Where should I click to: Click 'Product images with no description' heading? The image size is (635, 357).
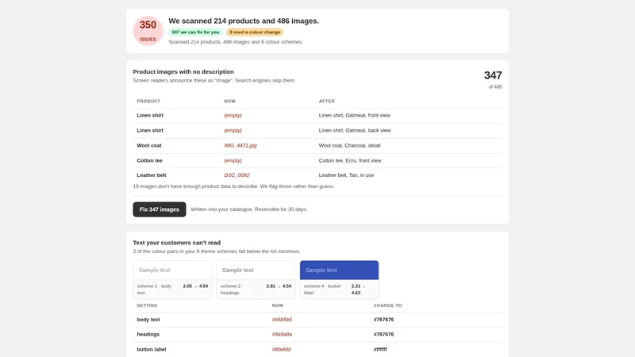[183, 71]
